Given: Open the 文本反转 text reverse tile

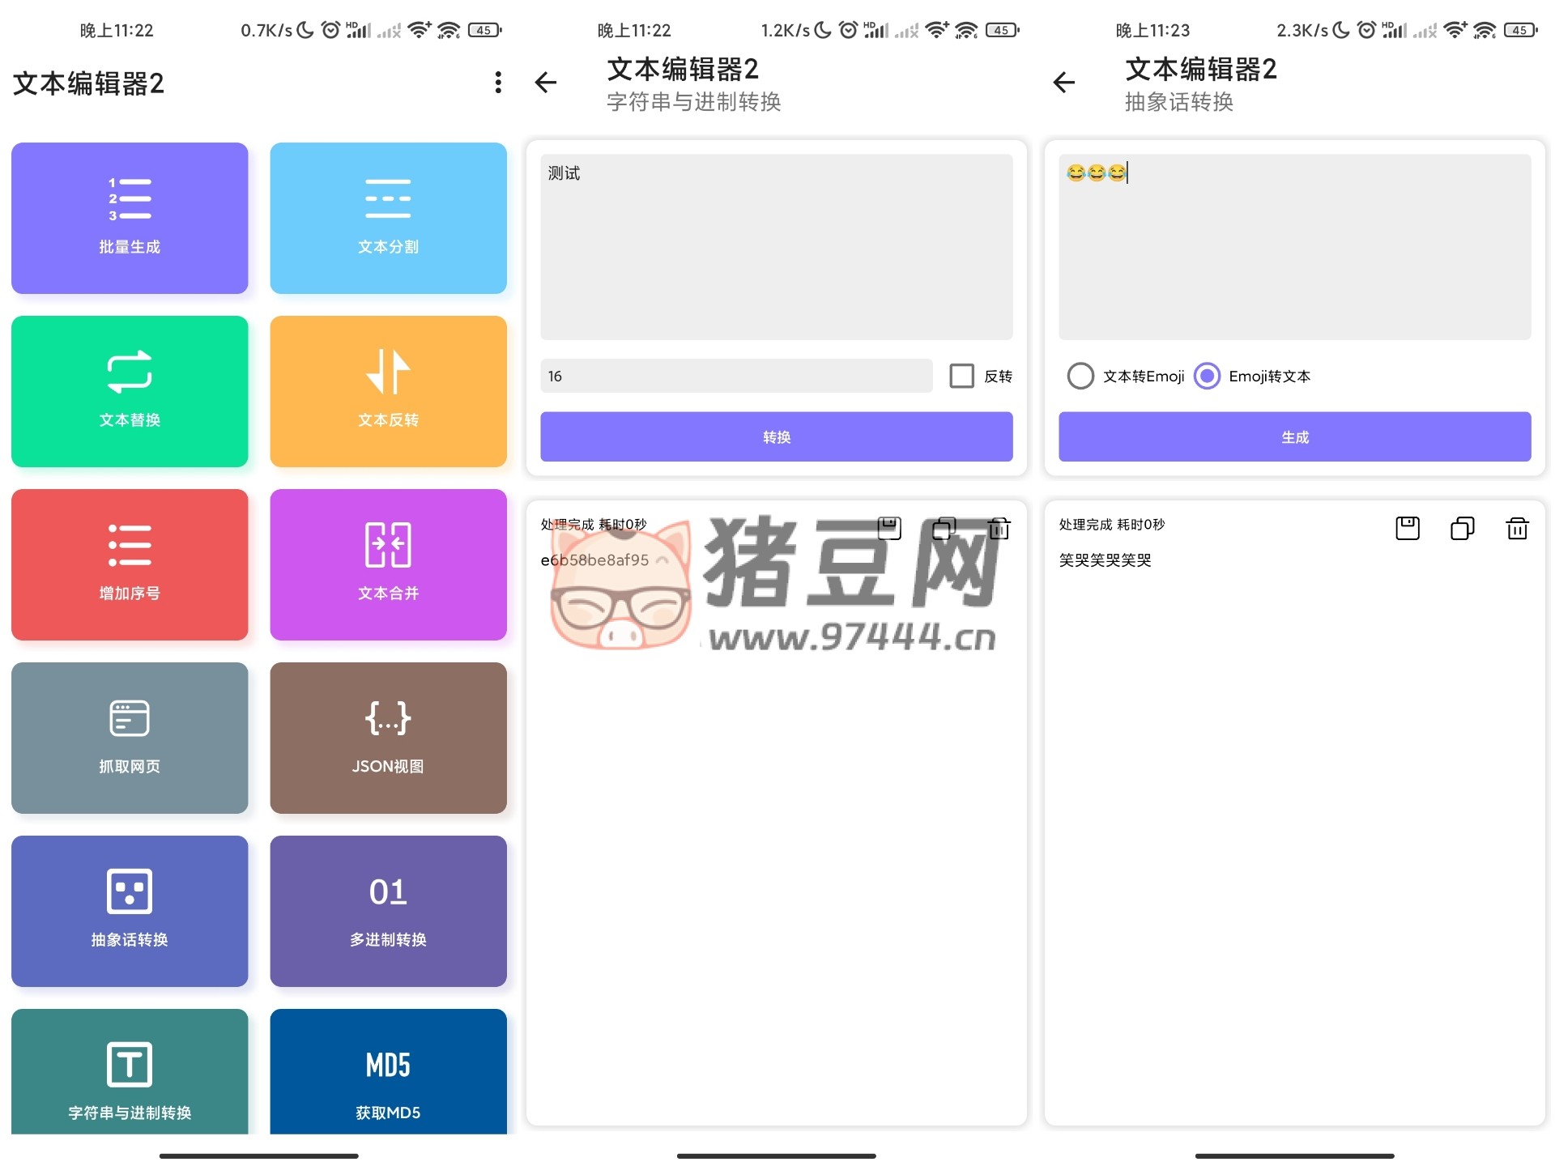Looking at the screenshot, I should point(388,391).
